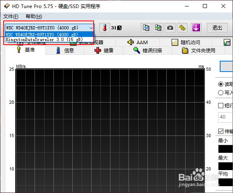Click HD Tune Pro title bar icon
Image resolution: width=233 pixels, height=193 pixels.
7,6
